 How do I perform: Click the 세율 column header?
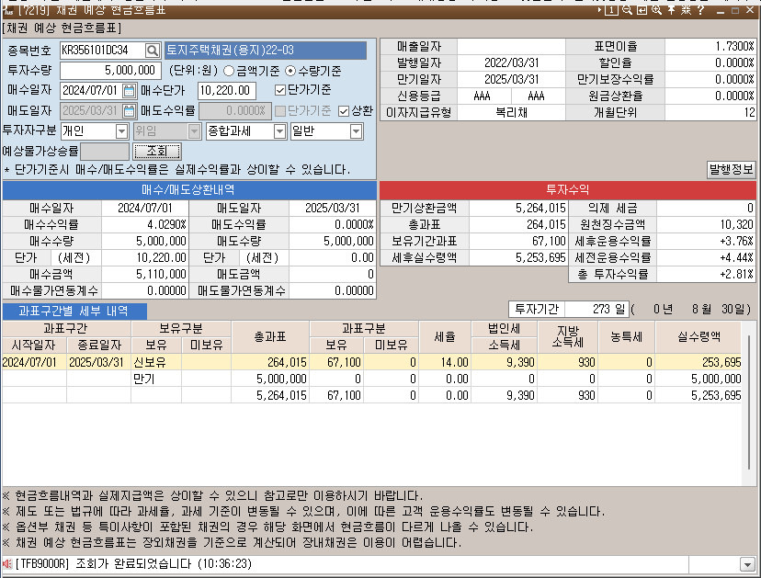click(445, 337)
